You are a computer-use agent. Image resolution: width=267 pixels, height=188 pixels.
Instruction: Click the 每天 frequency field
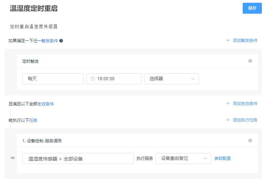click(x=53, y=79)
